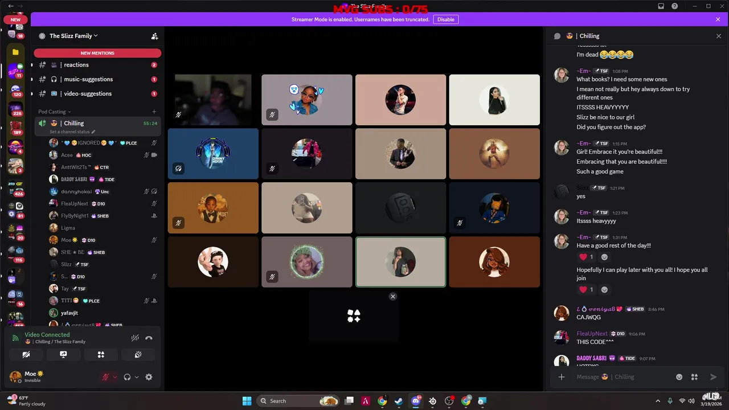The image size is (729, 410).
Task: Click the NEW pill above server list
Action: (15, 19)
